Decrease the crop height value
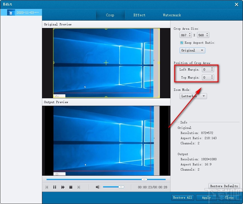 pos(207,36)
